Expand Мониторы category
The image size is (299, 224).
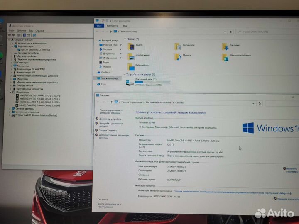click(11, 79)
